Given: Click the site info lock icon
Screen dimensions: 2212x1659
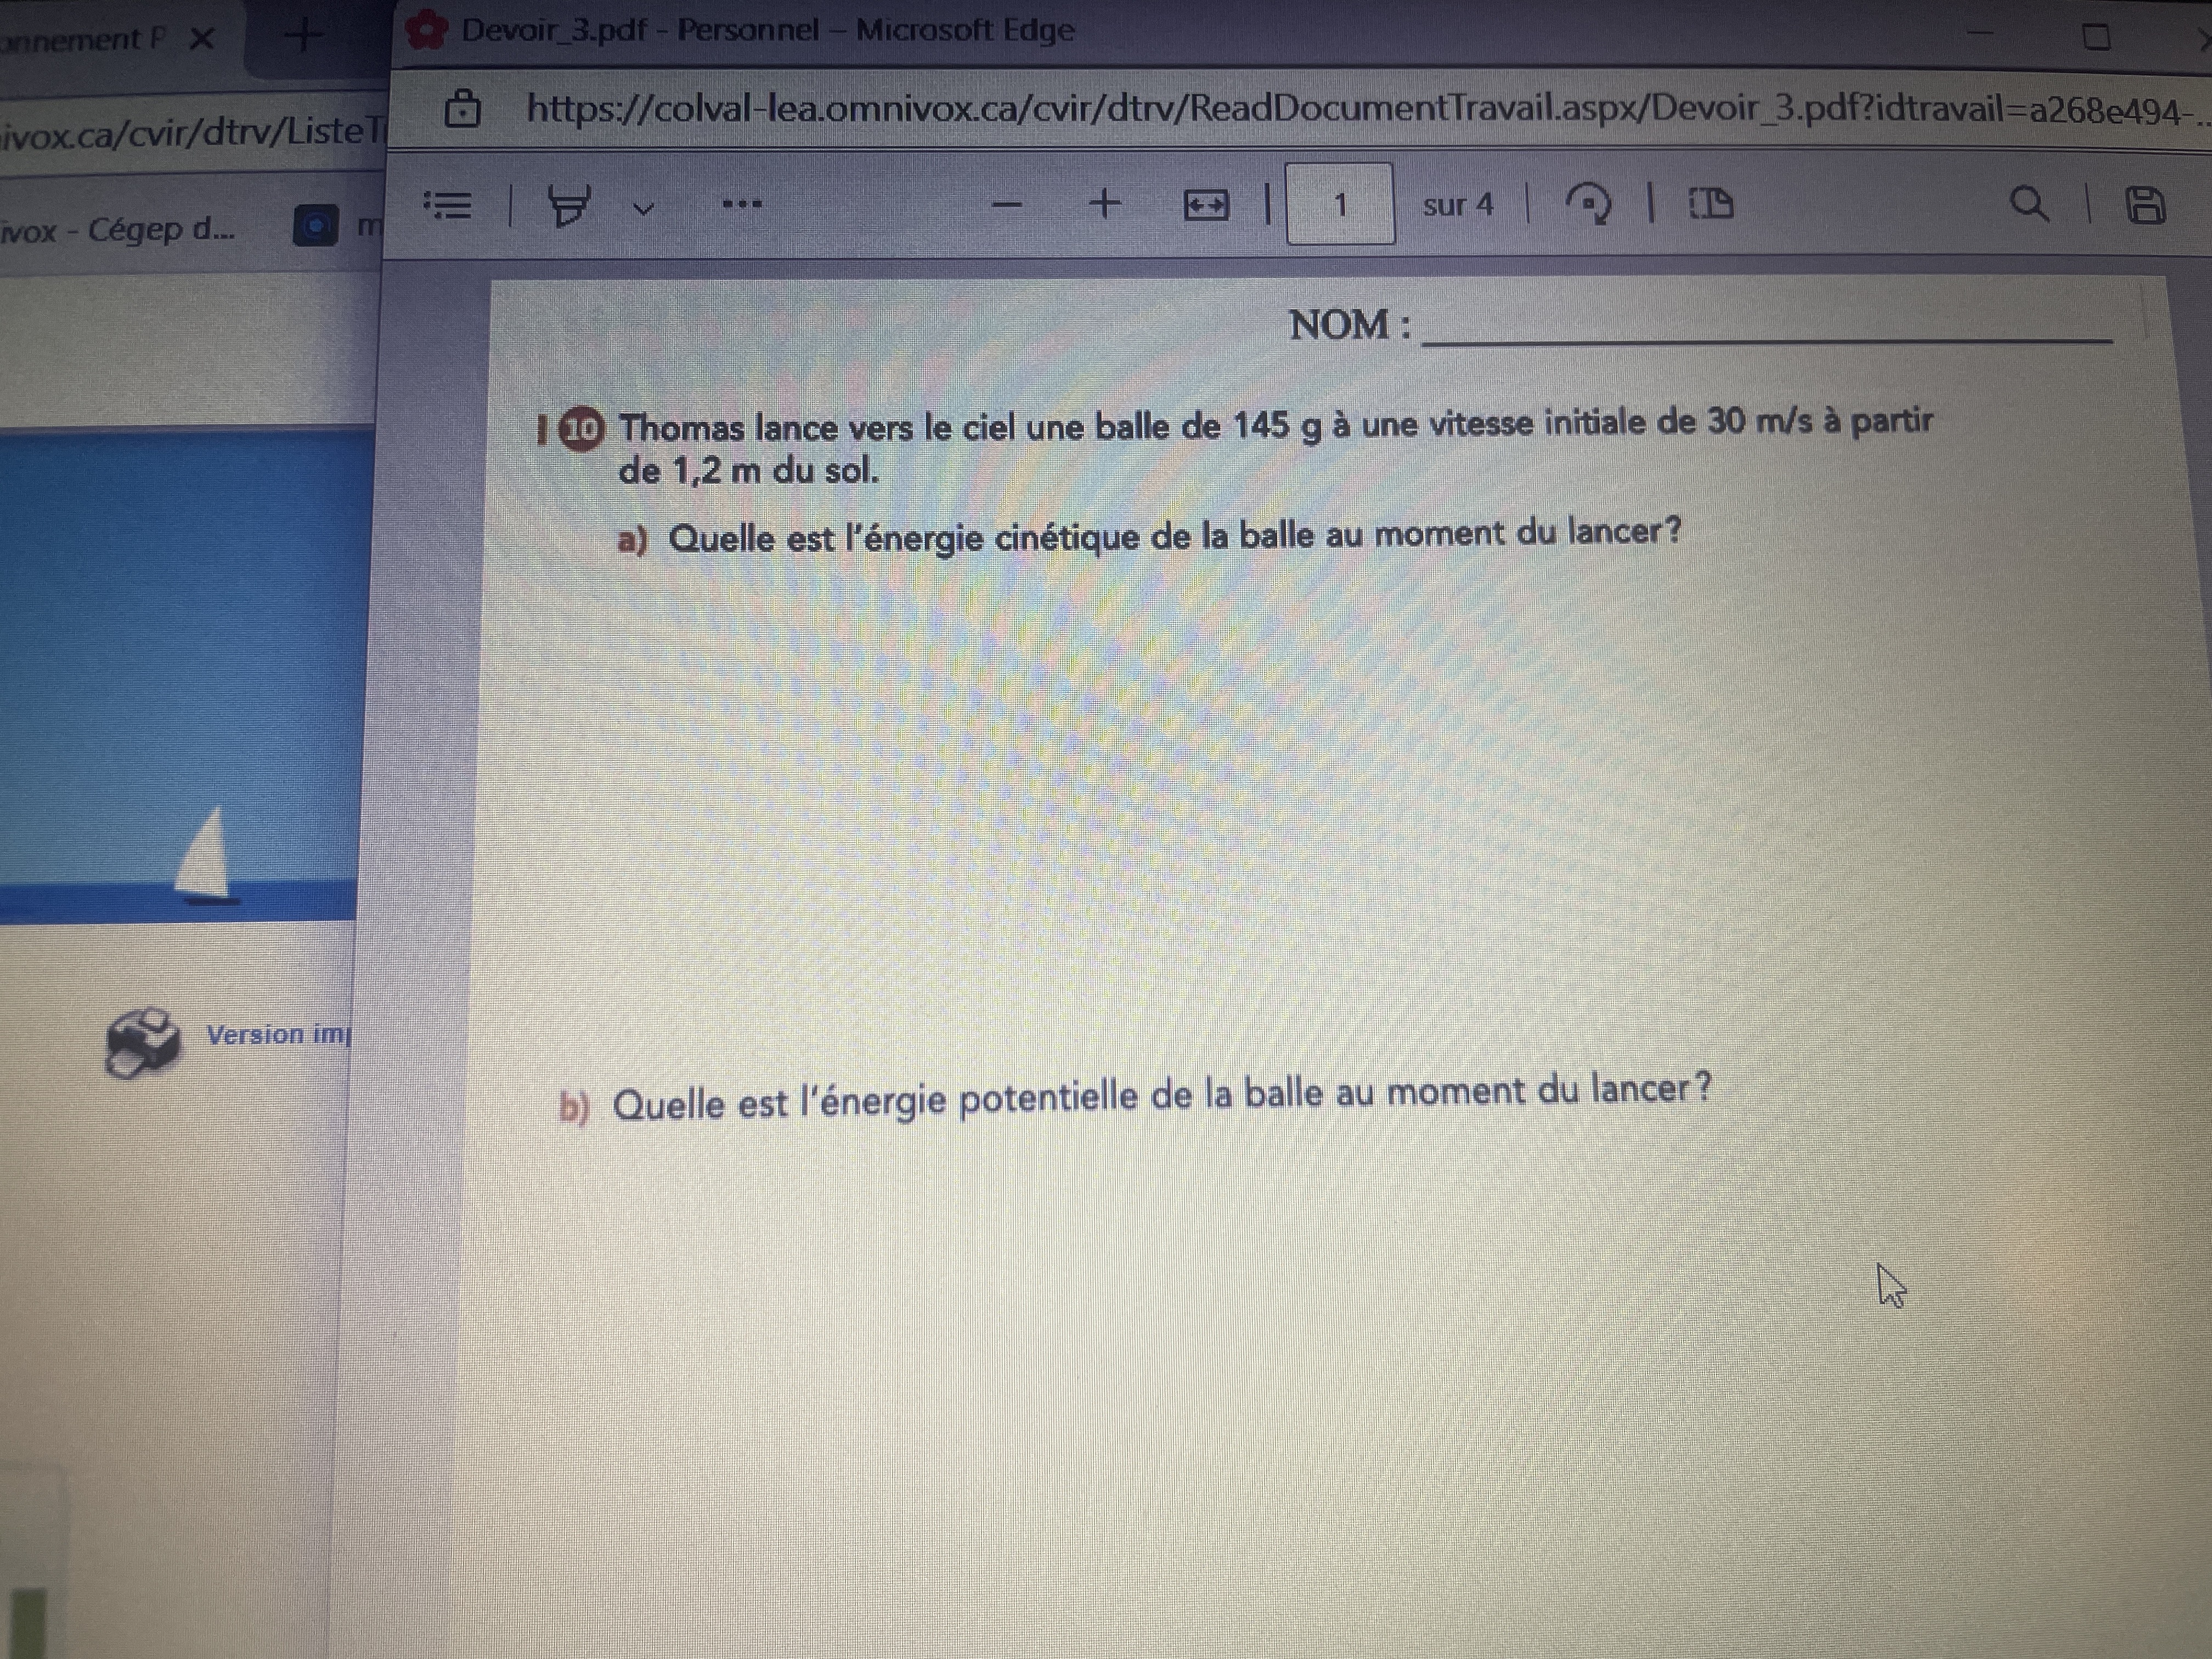Looking at the screenshot, I should (462, 109).
